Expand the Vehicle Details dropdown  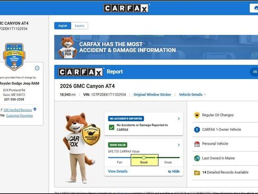pyautogui.click(x=192, y=94)
